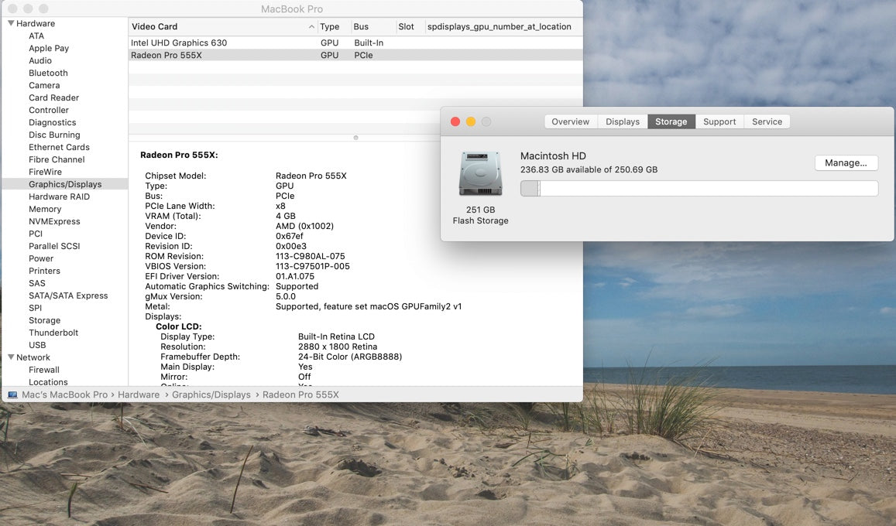Select NVMExpress in the sidebar
Image resolution: width=896 pixels, height=526 pixels.
tap(54, 221)
